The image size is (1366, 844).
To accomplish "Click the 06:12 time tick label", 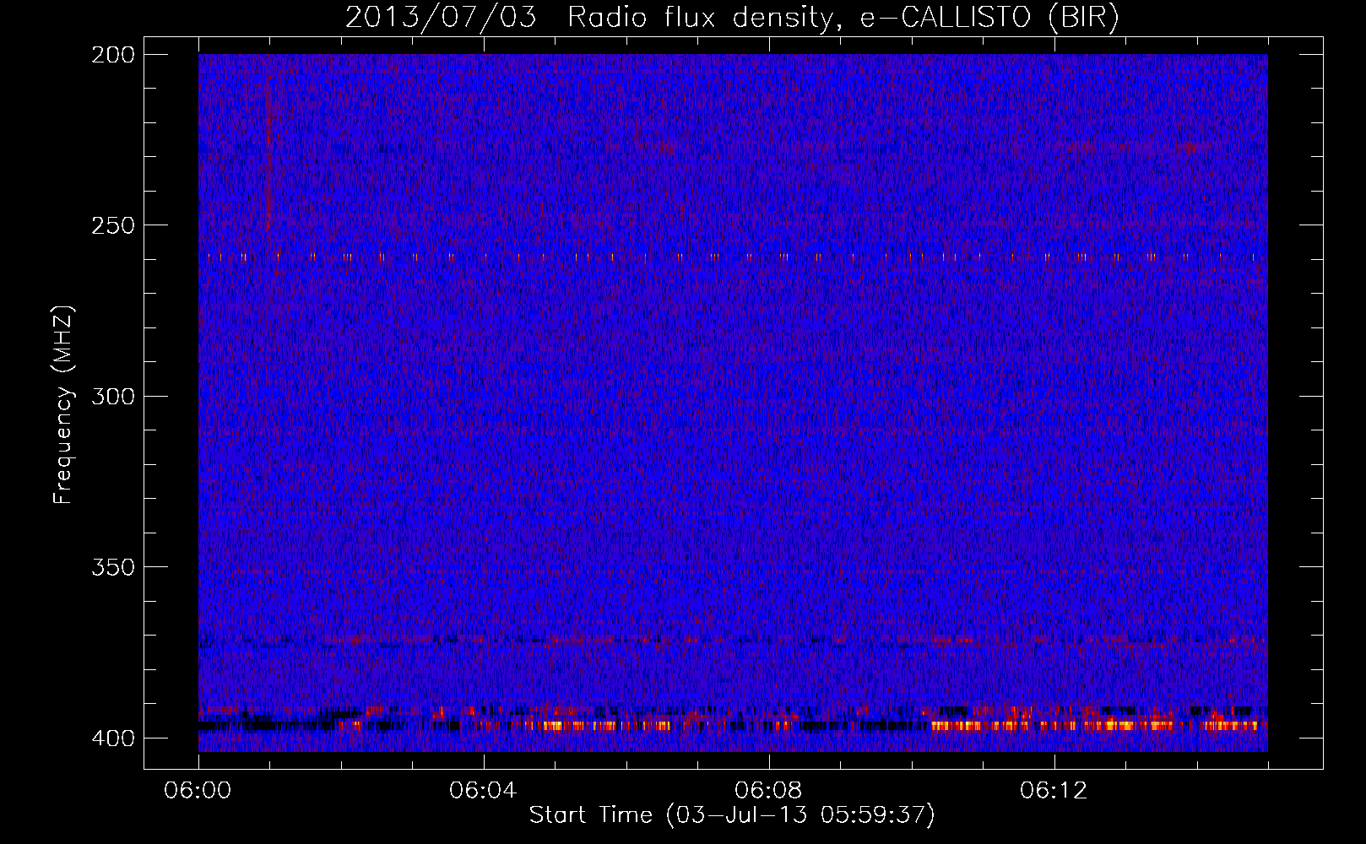I will point(1054,791).
